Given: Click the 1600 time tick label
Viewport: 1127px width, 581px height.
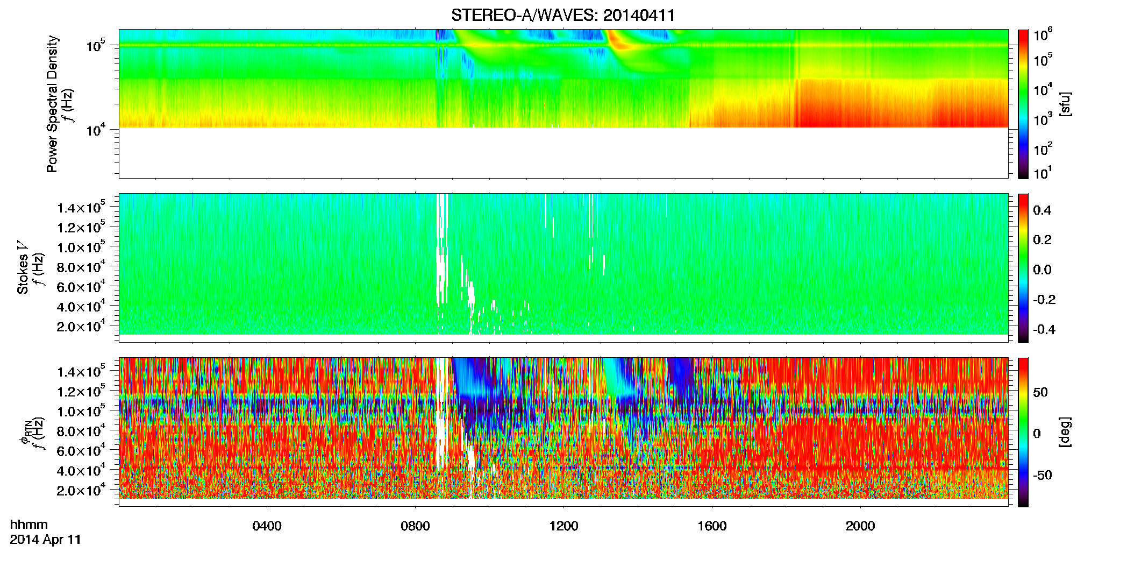Looking at the screenshot, I should [712, 526].
